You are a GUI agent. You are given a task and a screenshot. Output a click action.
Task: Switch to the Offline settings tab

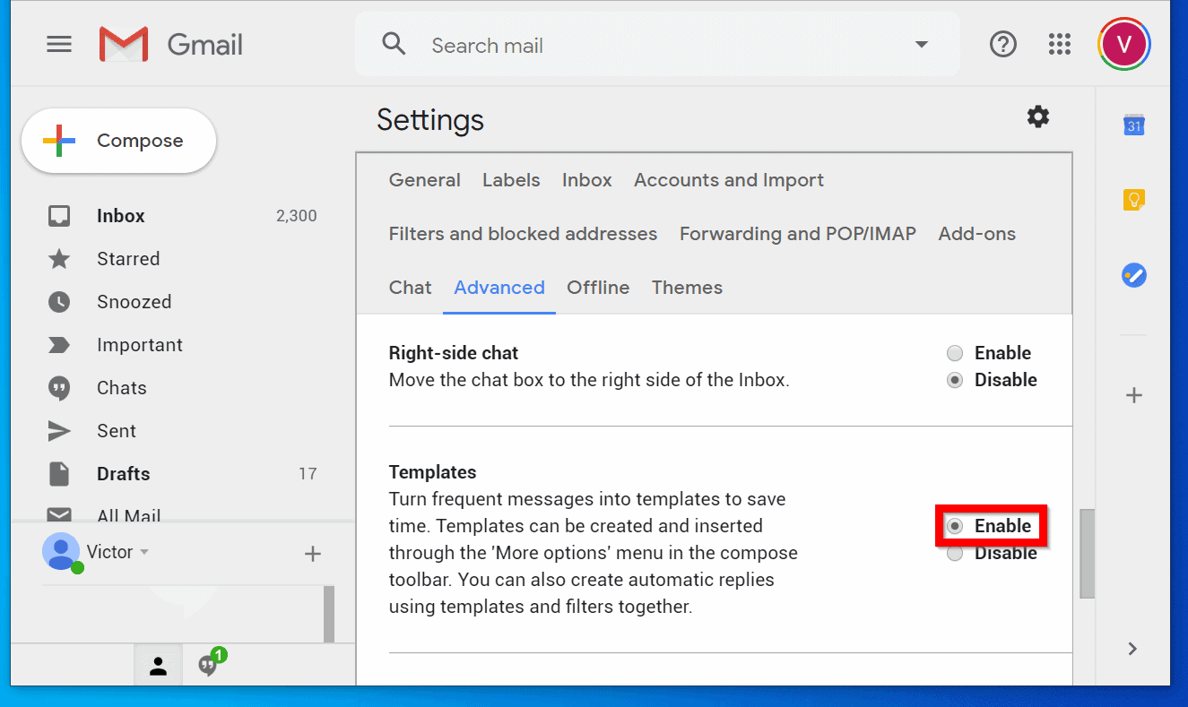click(x=598, y=288)
